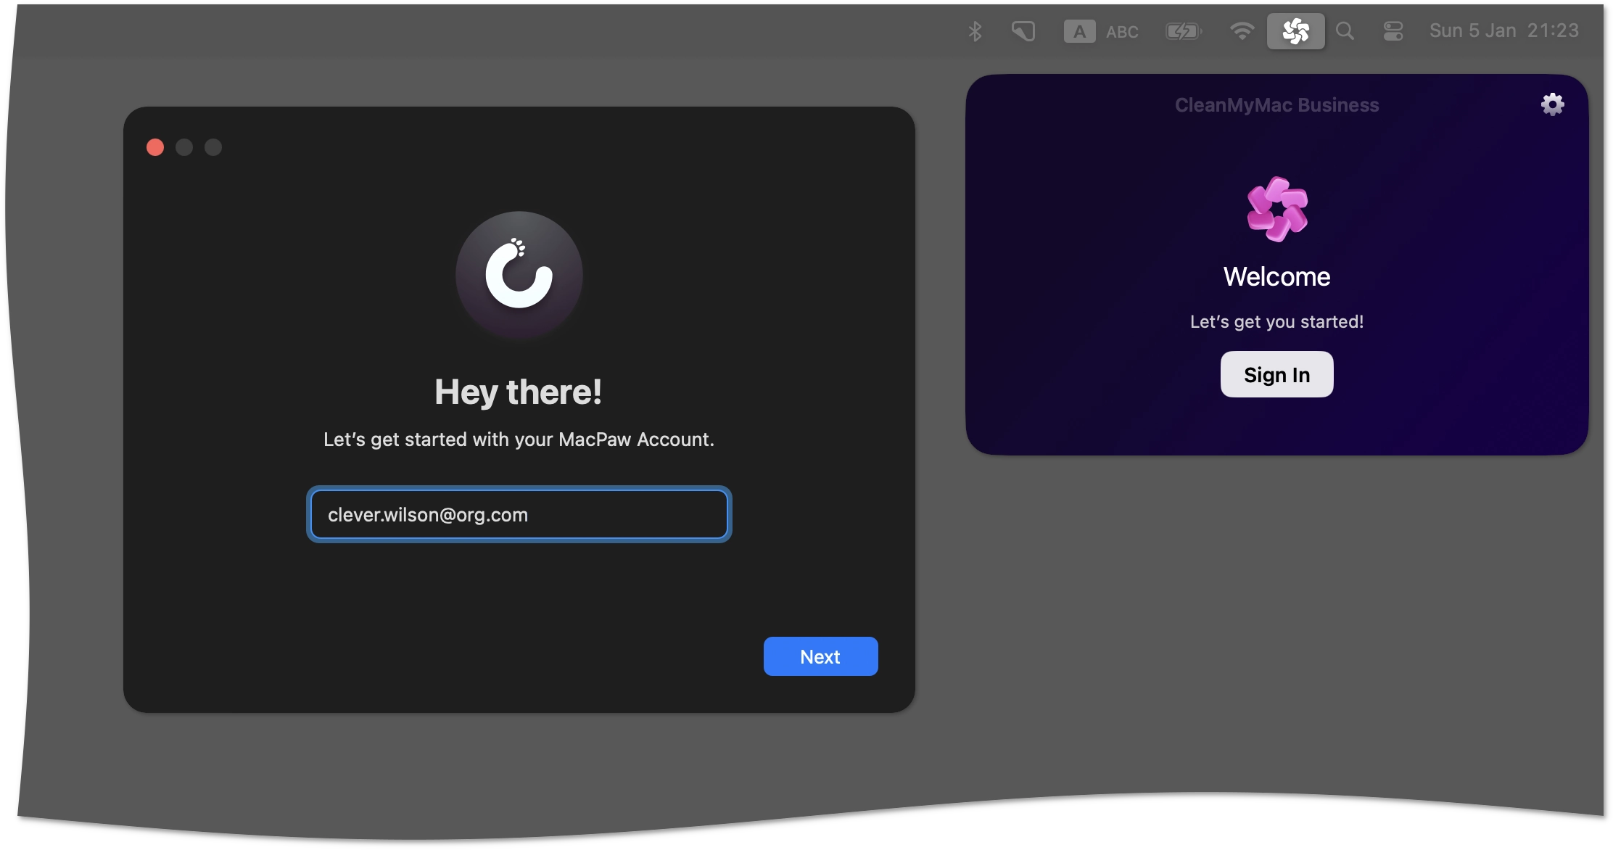
Task: Click the Let's get you started! text
Action: click(x=1276, y=322)
